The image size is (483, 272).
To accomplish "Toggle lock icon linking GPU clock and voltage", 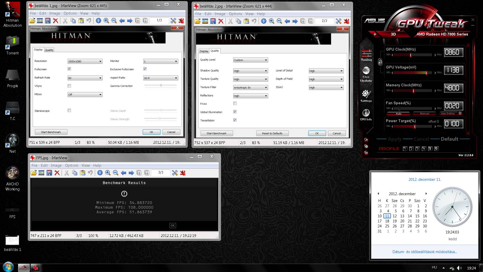I will coord(380,62).
